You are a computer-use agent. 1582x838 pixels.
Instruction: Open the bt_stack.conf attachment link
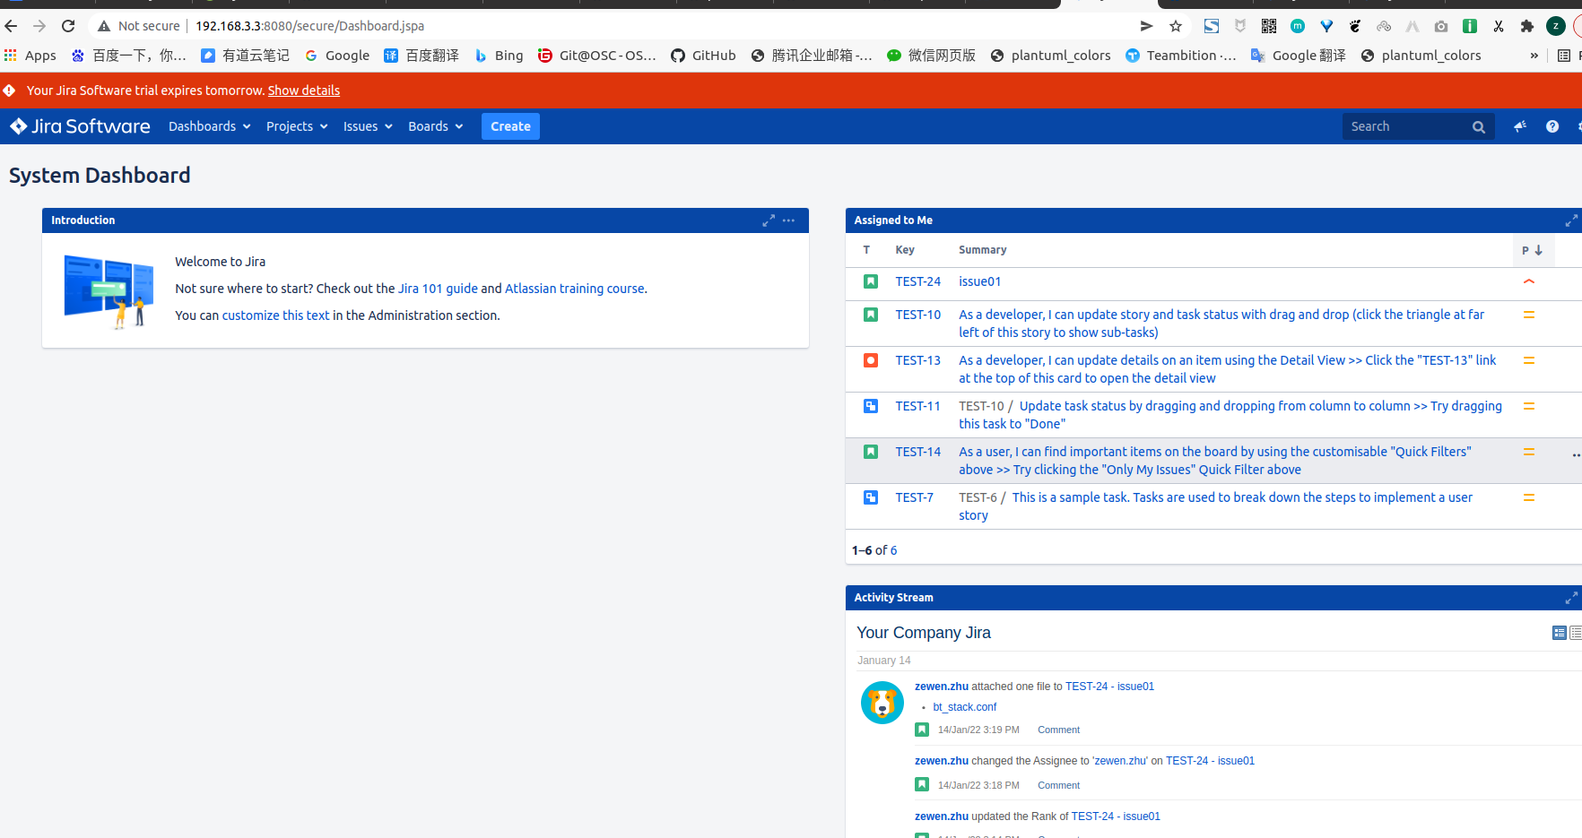[965, 707]
